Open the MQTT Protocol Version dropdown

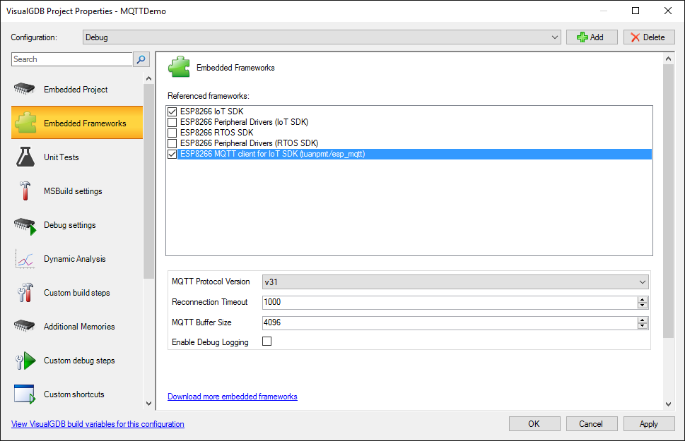coord(455,282)
